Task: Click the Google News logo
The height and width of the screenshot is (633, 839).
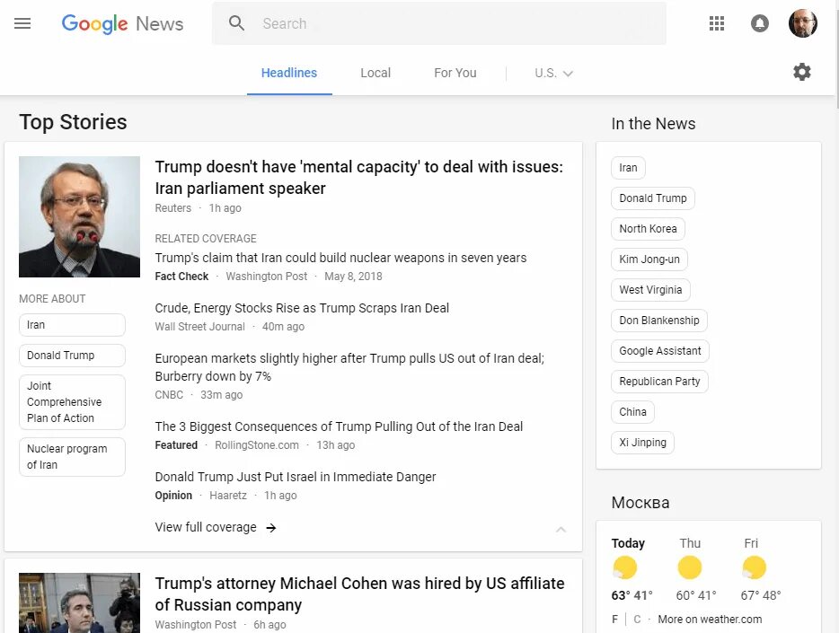Action: (122, 23)
